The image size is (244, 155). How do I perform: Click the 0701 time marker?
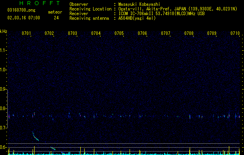26,33
